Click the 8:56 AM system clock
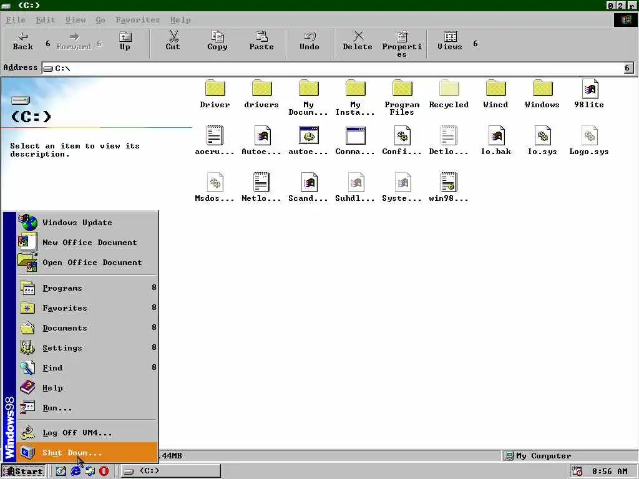The width and height of the screenshot is (639, 479). point(610,472)
